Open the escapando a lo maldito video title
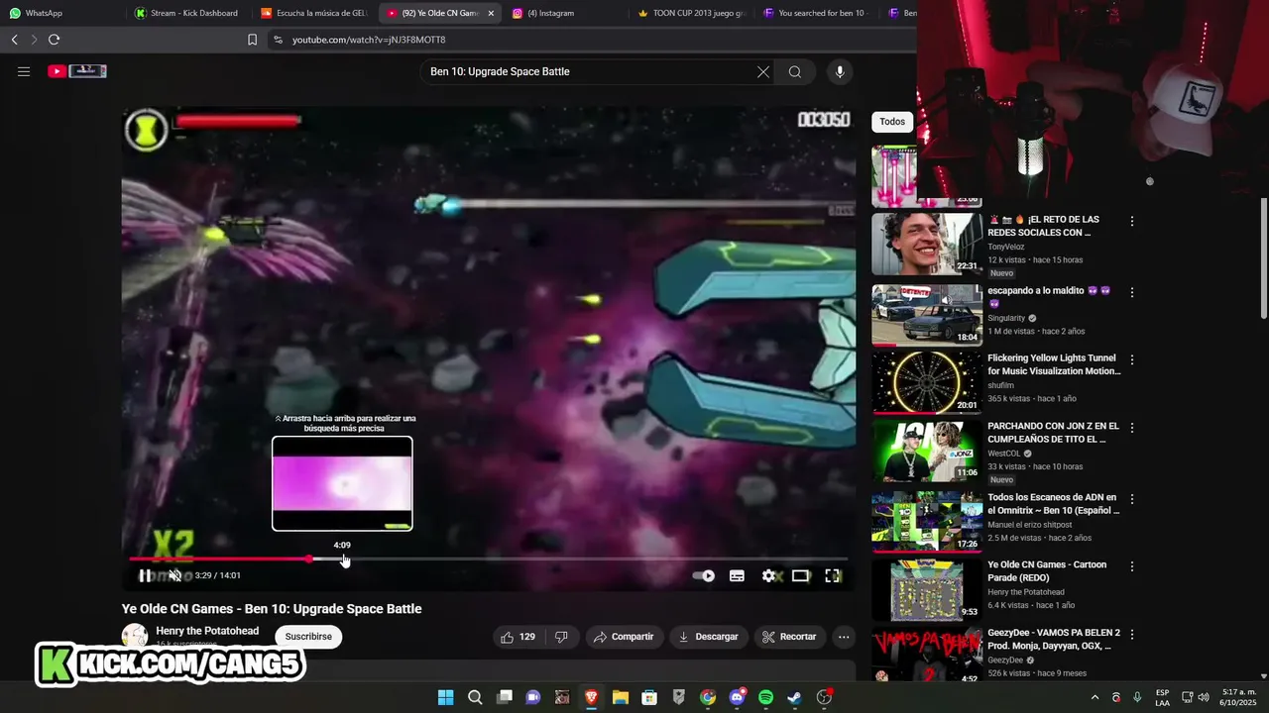 pyautogui.click(x=1049, y=296)
